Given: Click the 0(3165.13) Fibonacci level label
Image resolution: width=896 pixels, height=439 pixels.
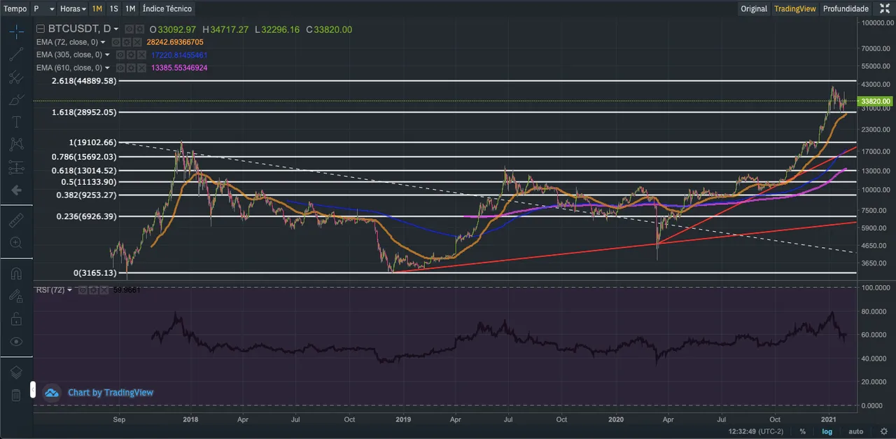Looking at the screenshot, I should [94, 272].
